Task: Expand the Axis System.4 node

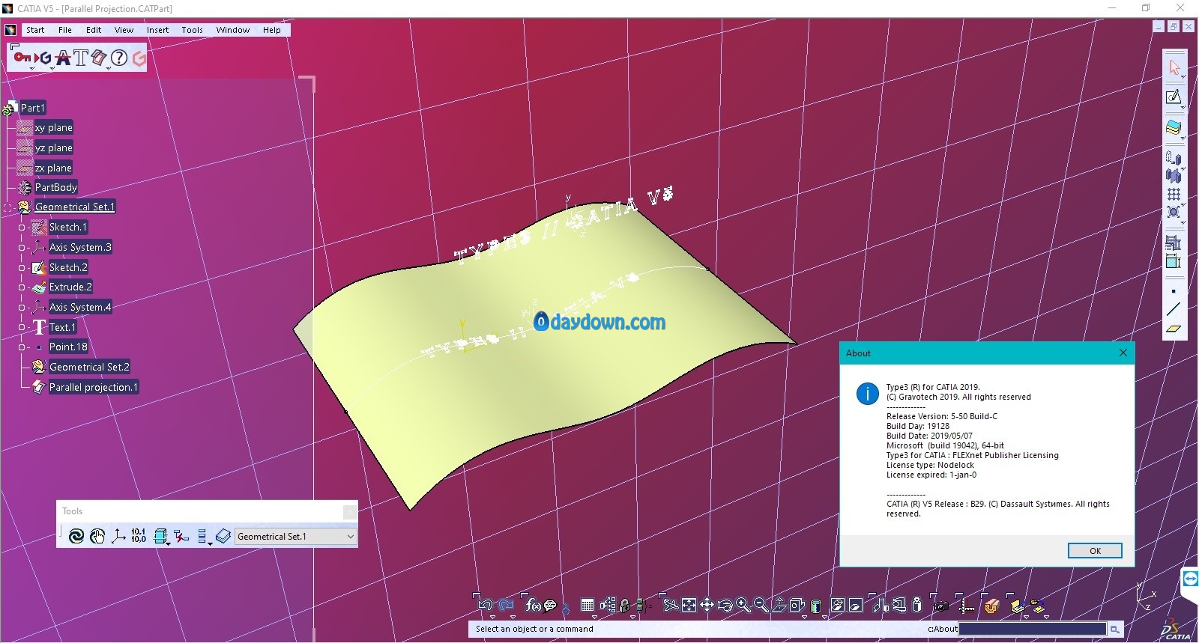Action: click(22, 308)
